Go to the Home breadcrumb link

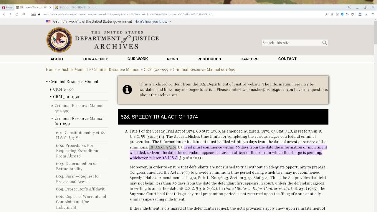[51, 69]
